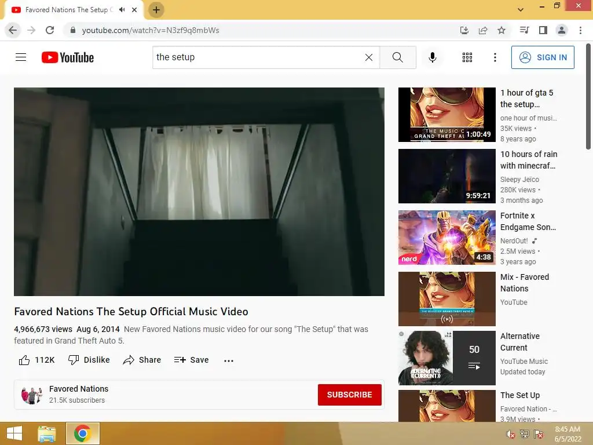Open tab search chevron
593x445 pixels.
pyautogui.click(x=521, y=10)
